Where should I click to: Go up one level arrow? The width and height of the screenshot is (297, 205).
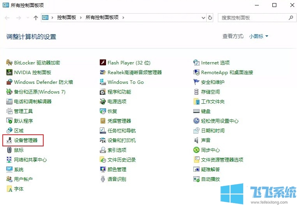point(36,18)
